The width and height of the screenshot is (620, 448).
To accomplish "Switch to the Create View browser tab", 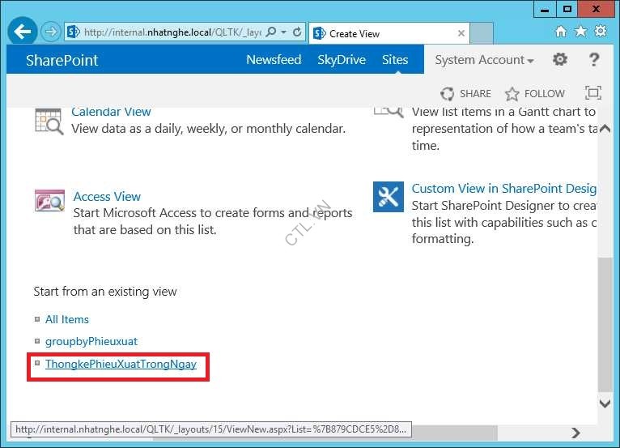I will tap(380, 33).
